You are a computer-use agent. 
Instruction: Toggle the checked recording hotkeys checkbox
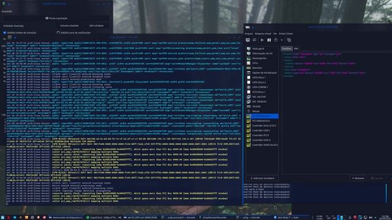tap(4, 32)
